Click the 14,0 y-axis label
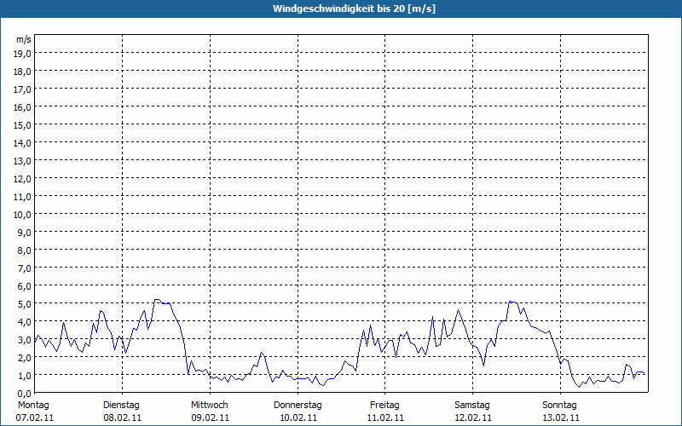The image size is (682, 426). (x=22, y=143)
